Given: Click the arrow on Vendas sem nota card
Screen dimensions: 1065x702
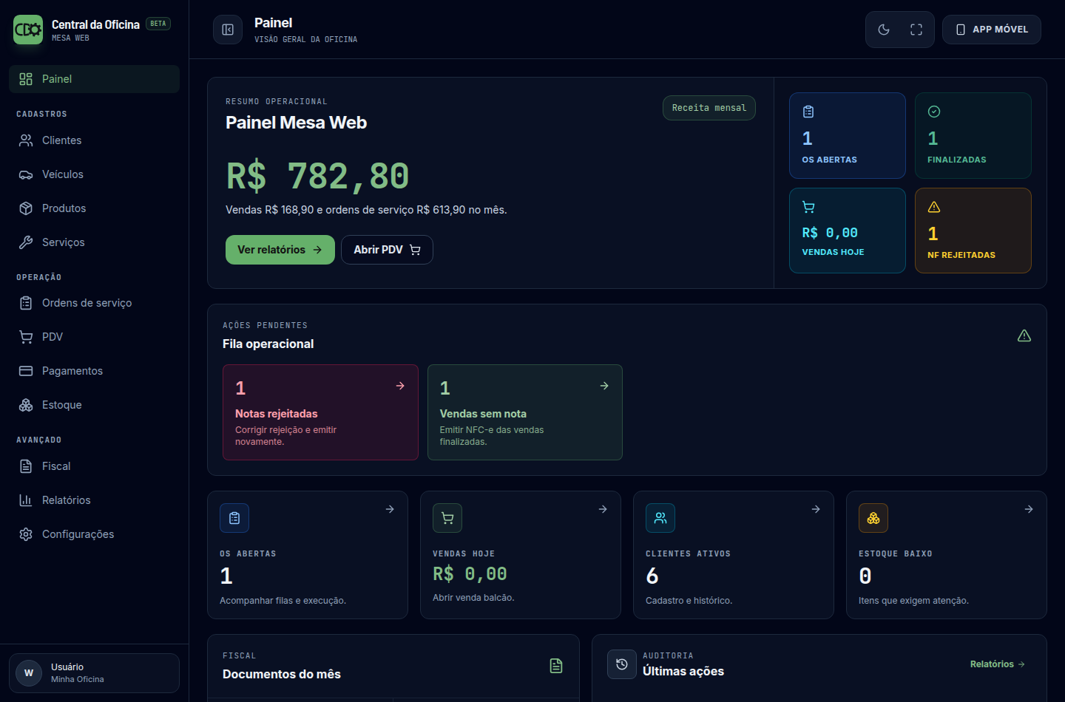Looking at the screenshot, I should (604, 386).
